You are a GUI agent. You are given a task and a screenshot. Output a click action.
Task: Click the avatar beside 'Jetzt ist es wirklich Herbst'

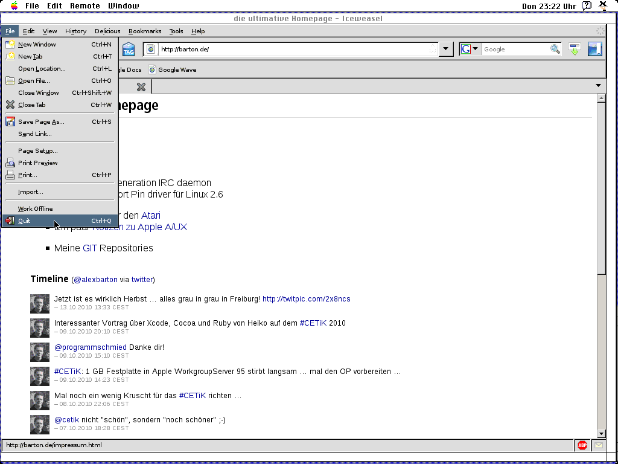click(x=40, y=304)
